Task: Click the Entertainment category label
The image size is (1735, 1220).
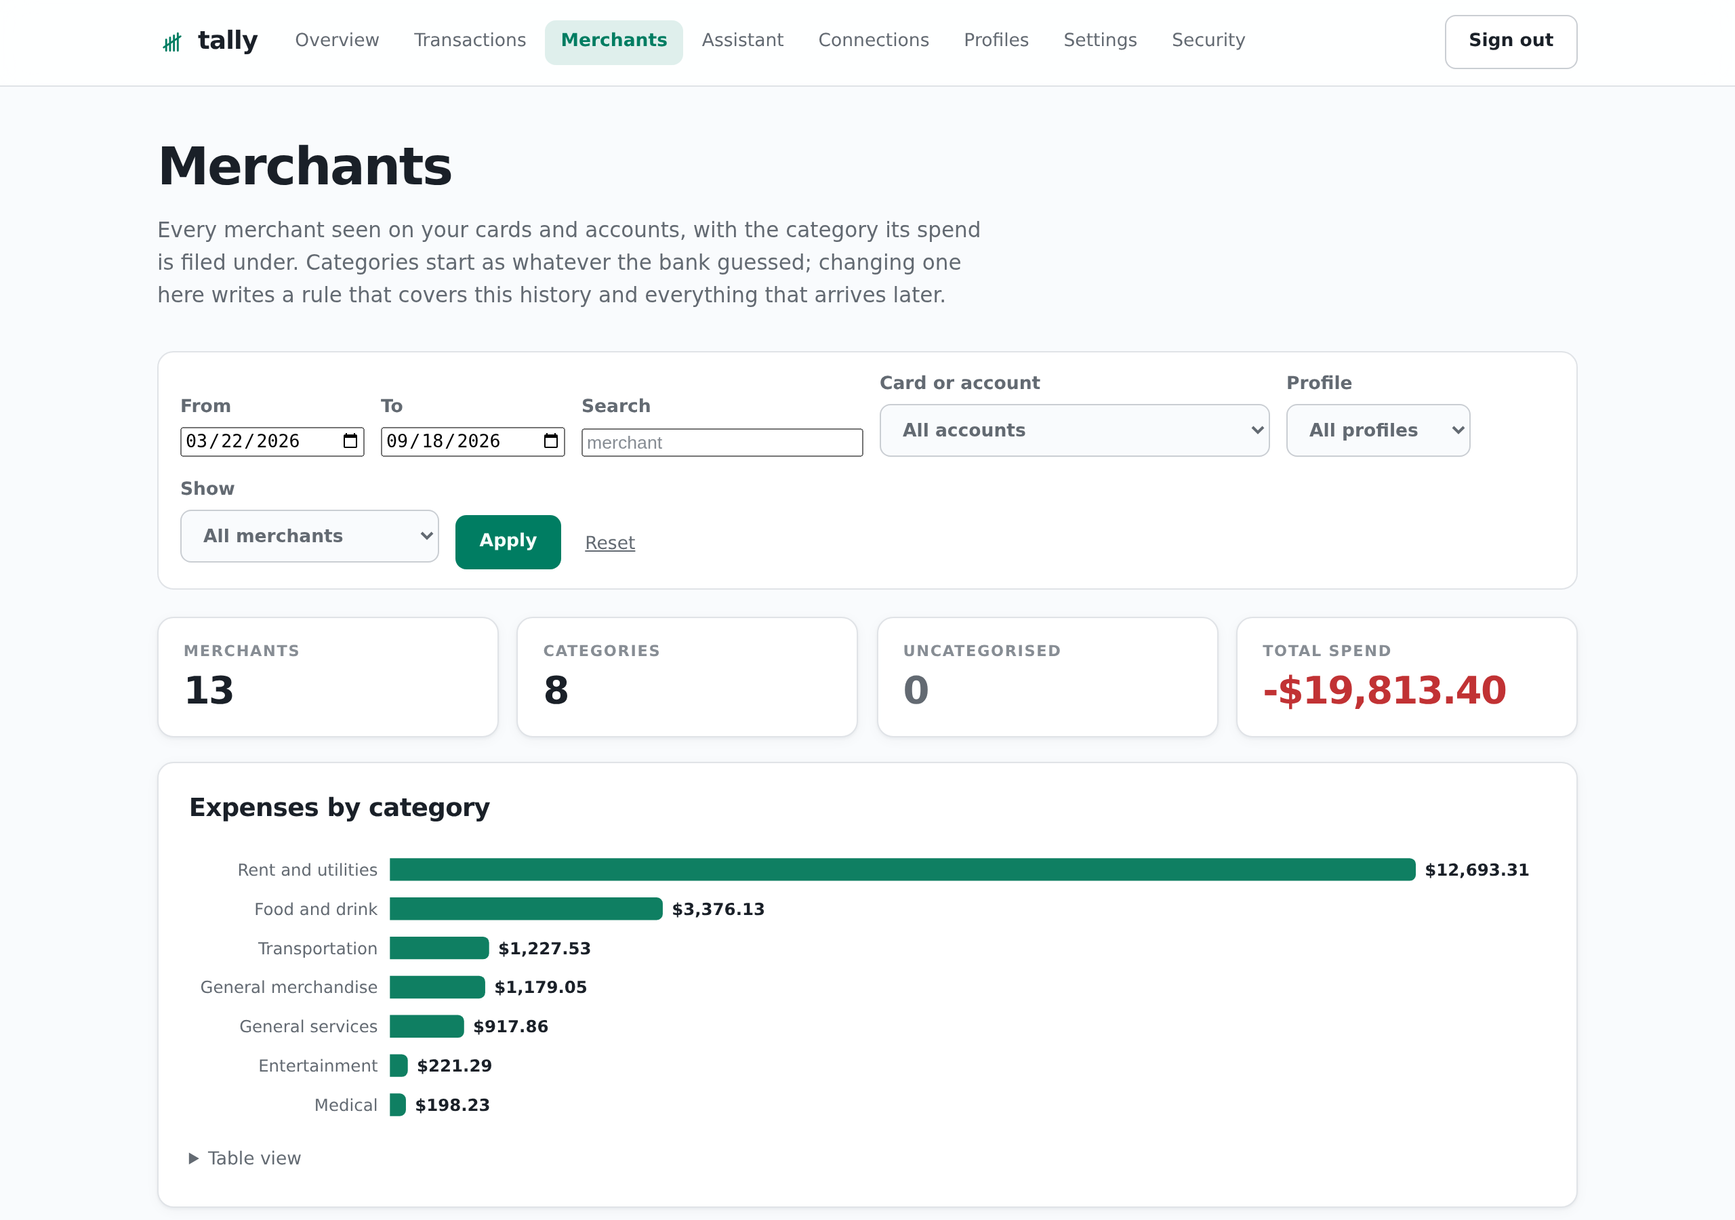Action: [x=317, y=1065]
